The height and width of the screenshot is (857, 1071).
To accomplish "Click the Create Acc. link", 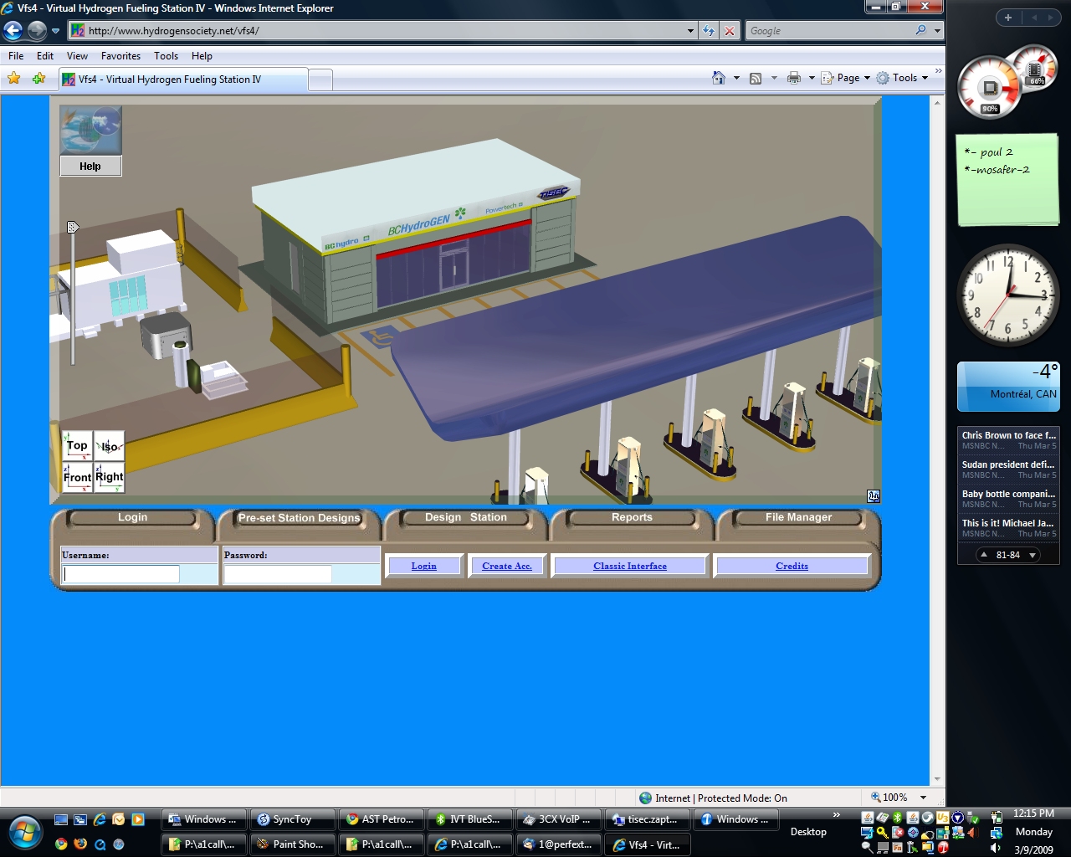I will pyautogui.click(x=507, y=567).
